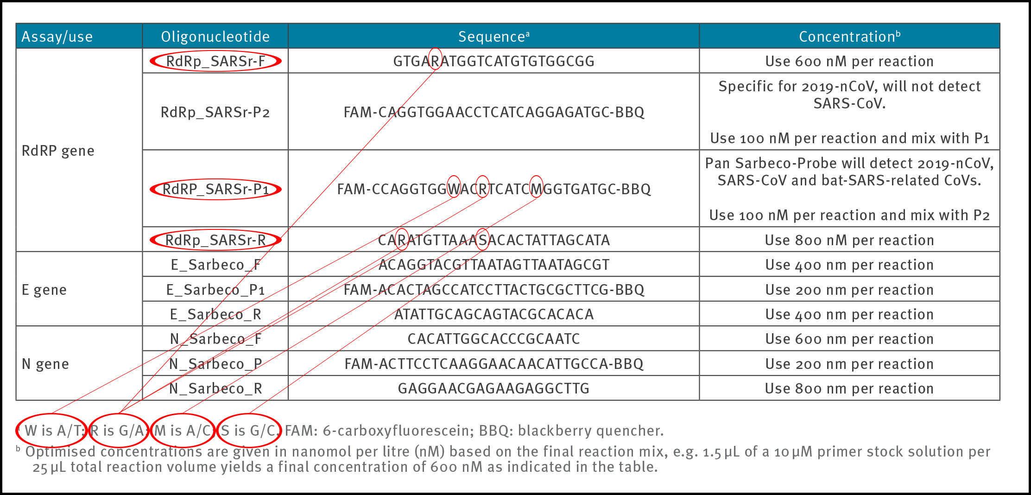The width and height of the screenshot is (1031, 495).
Task: Click the circled 'M is A/C' footnote
Action: pyautogui.click(x=183, y=431)
